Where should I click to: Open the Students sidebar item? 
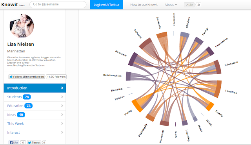tap(35, 97)
